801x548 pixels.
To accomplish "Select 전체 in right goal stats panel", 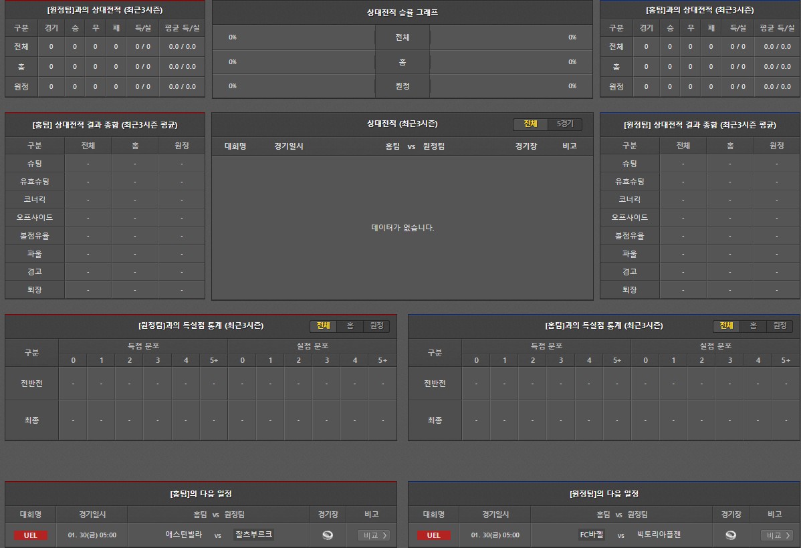I will click(x=726, y=325).
